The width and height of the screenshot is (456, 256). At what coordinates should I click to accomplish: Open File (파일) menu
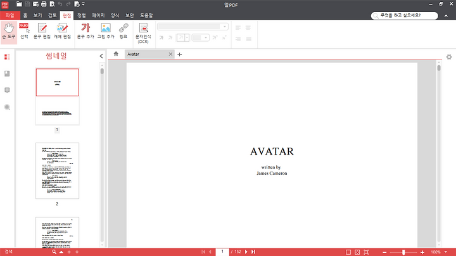tap(10, 15)
